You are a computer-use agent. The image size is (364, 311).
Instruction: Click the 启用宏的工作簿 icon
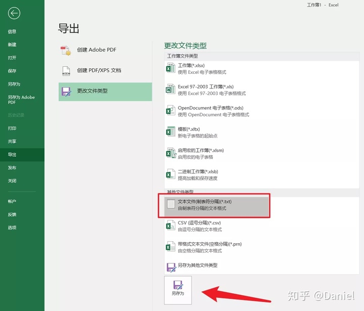tap(171, 153)
